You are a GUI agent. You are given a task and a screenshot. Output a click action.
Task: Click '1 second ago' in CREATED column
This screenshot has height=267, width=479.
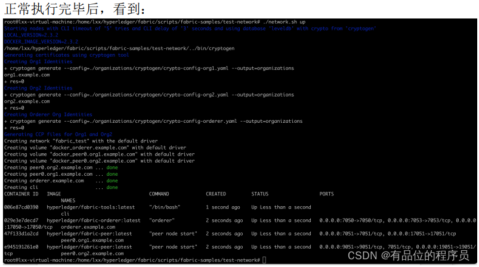pos(223,207)
